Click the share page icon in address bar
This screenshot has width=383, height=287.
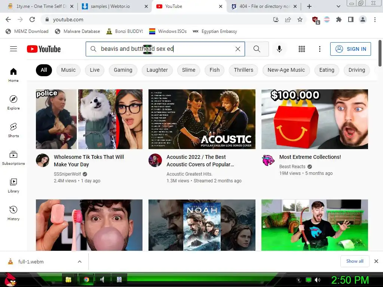[288, 19]
